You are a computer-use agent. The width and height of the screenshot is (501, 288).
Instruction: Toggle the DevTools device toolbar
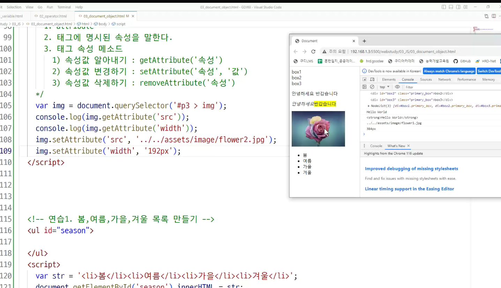pyautogui.click(x=372, y=79)
